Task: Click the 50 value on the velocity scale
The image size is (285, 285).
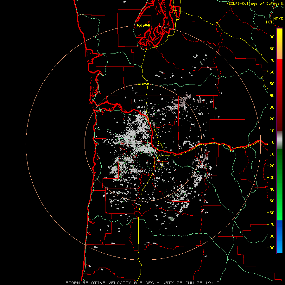Action: point(272,84)
